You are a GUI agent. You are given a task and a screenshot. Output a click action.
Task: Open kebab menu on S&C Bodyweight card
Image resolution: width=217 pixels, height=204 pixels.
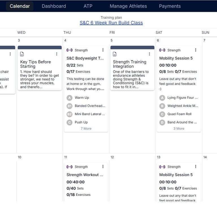103,50
